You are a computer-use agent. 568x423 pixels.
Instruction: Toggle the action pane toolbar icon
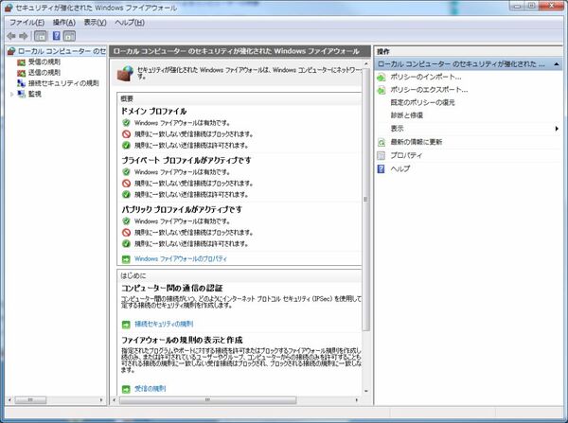(x=69, y=36)
